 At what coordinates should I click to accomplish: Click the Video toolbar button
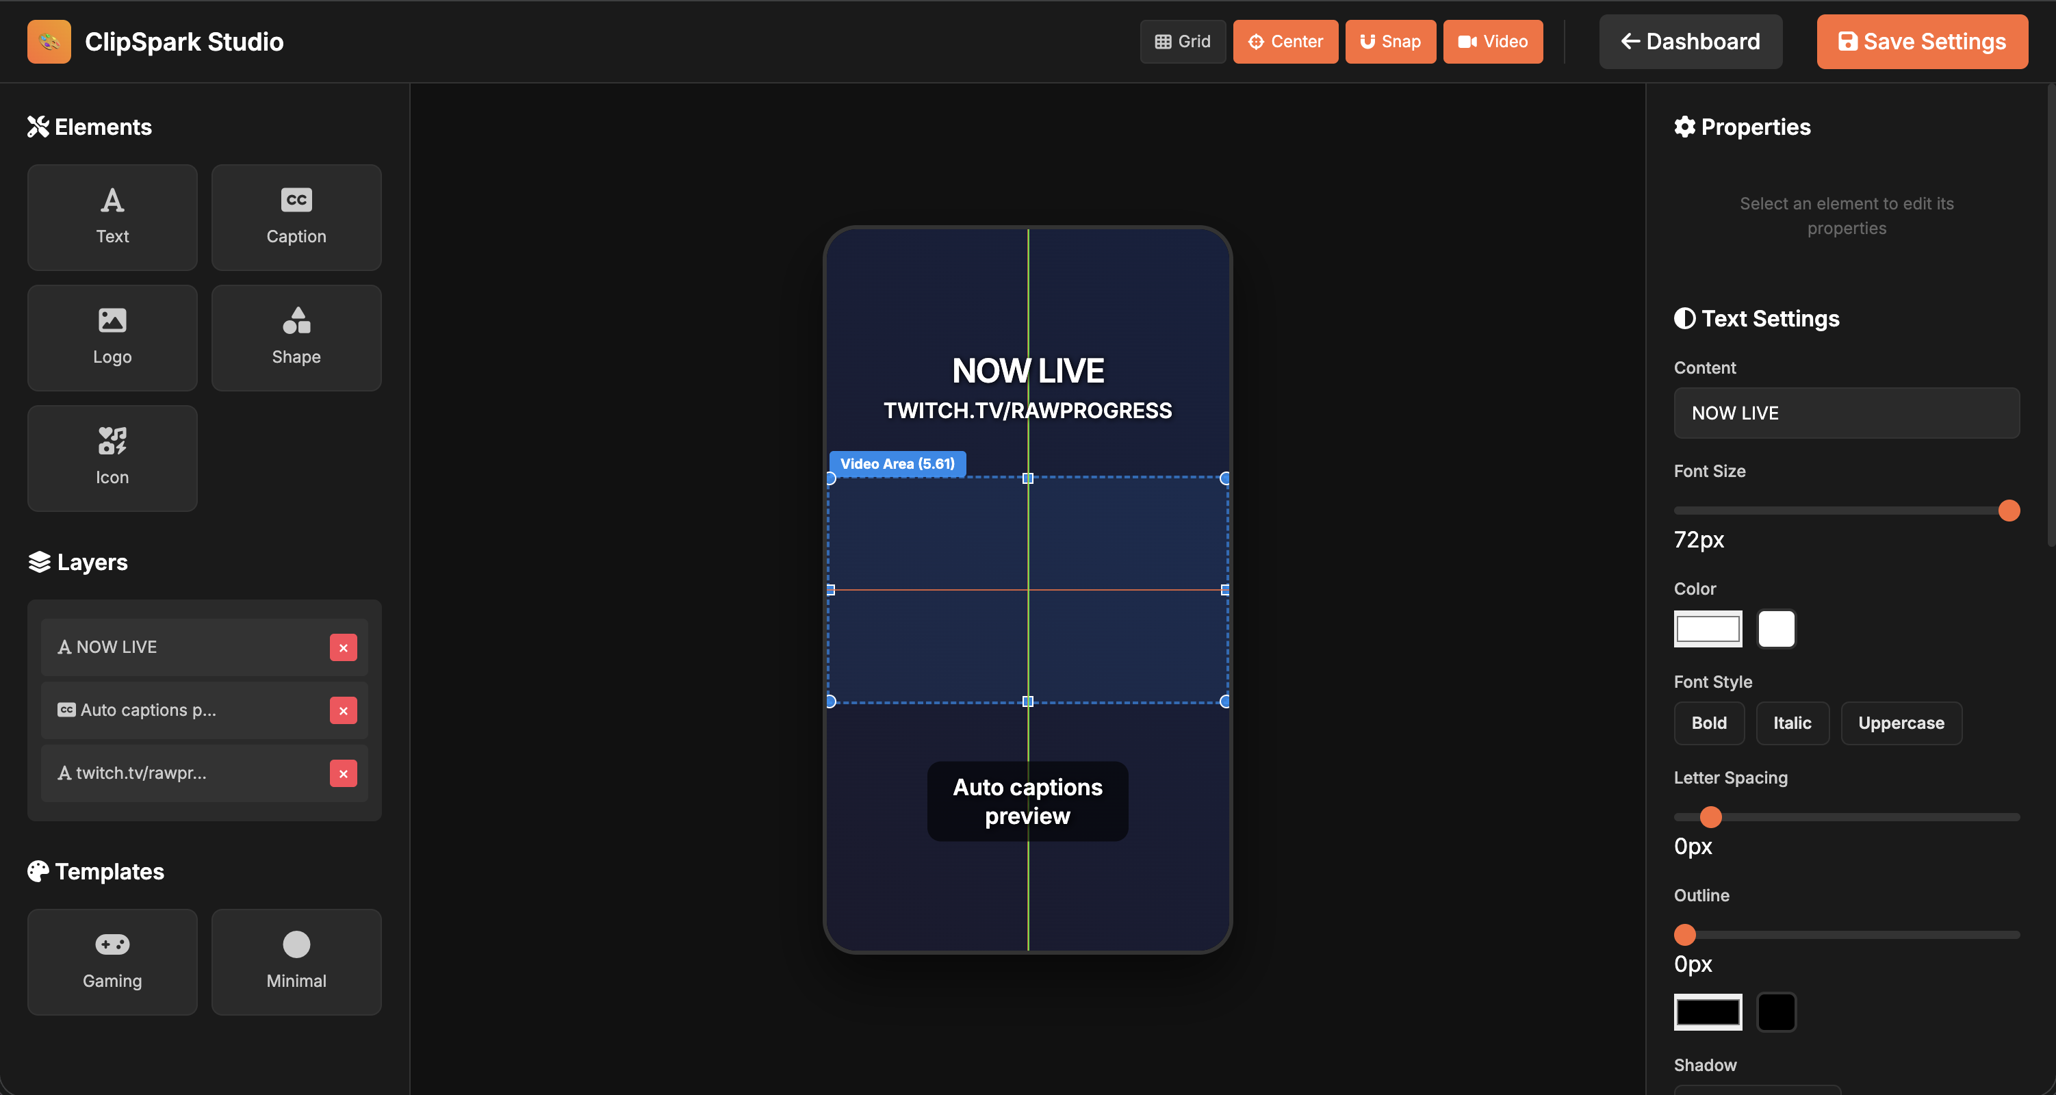[x=1493, y=42]
